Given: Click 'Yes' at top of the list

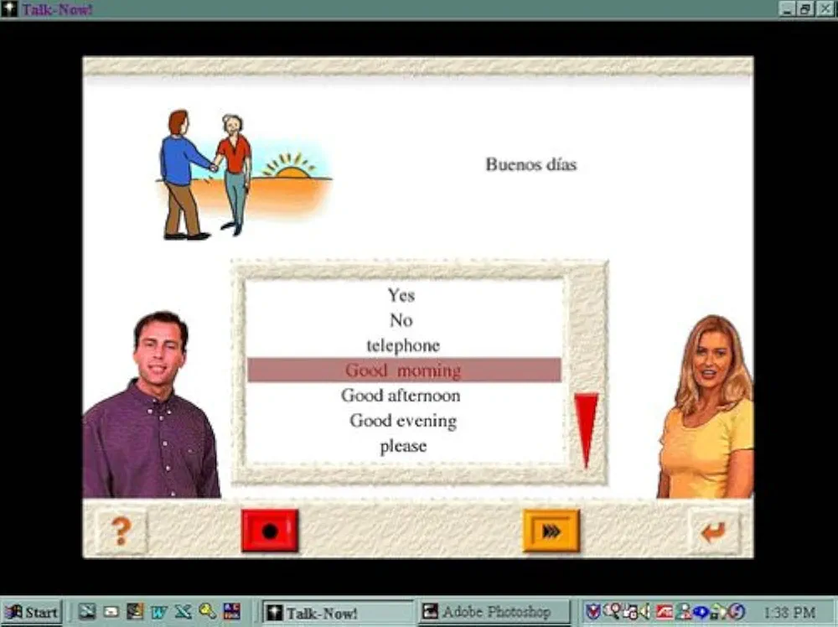Looking at the screenshot, I should [x=401, y=295].
